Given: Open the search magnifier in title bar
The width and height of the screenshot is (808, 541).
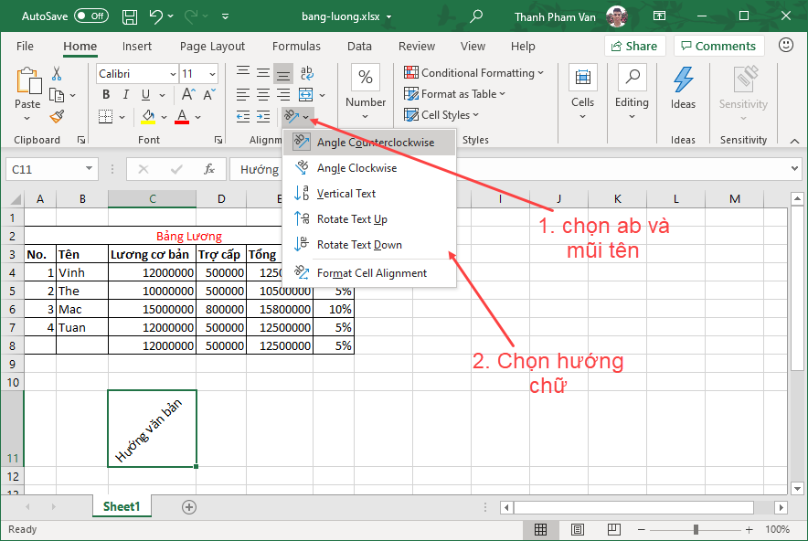Looking at the screenshot, I should 476,16.
